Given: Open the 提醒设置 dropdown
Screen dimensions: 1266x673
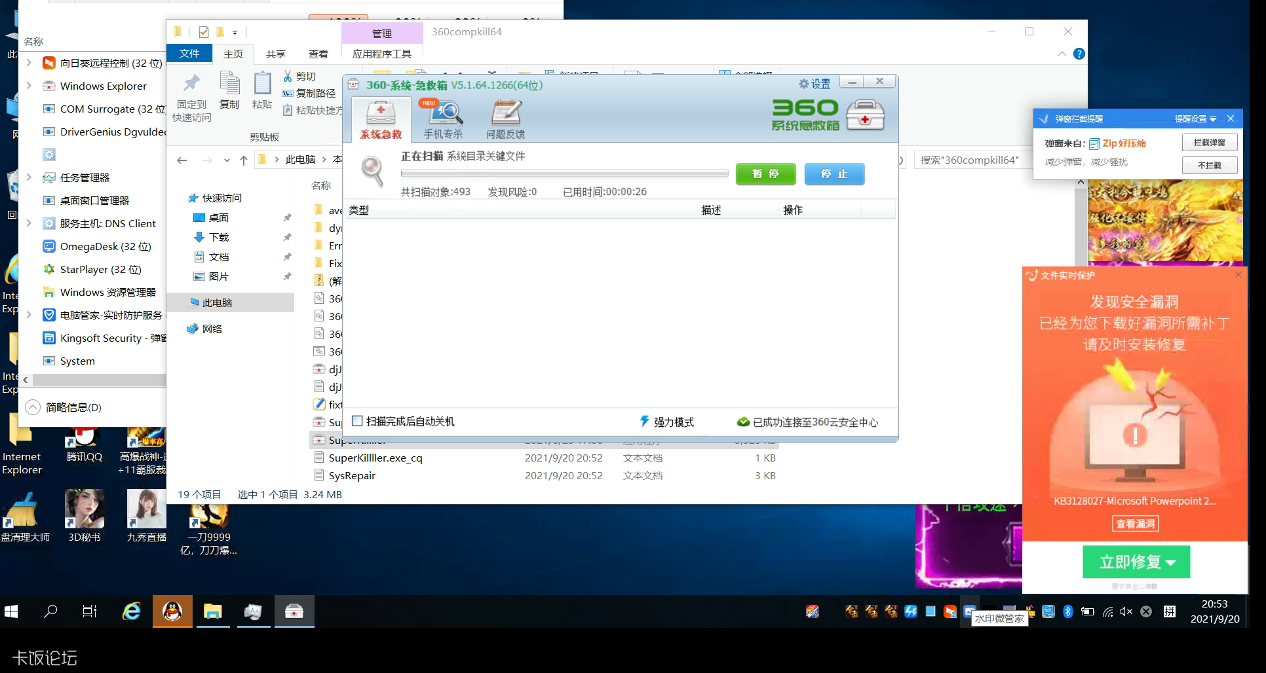Looking at the screenshot, I should point(1195,118).
